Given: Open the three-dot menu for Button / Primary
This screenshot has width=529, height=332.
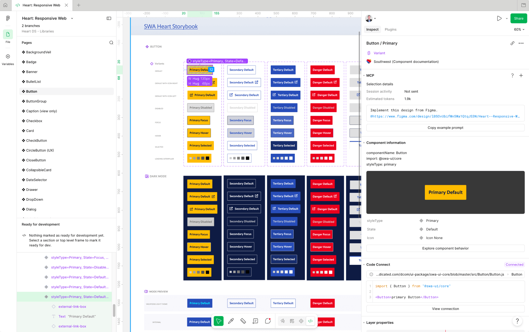Looking at the screenshot, I should point(521,43).
